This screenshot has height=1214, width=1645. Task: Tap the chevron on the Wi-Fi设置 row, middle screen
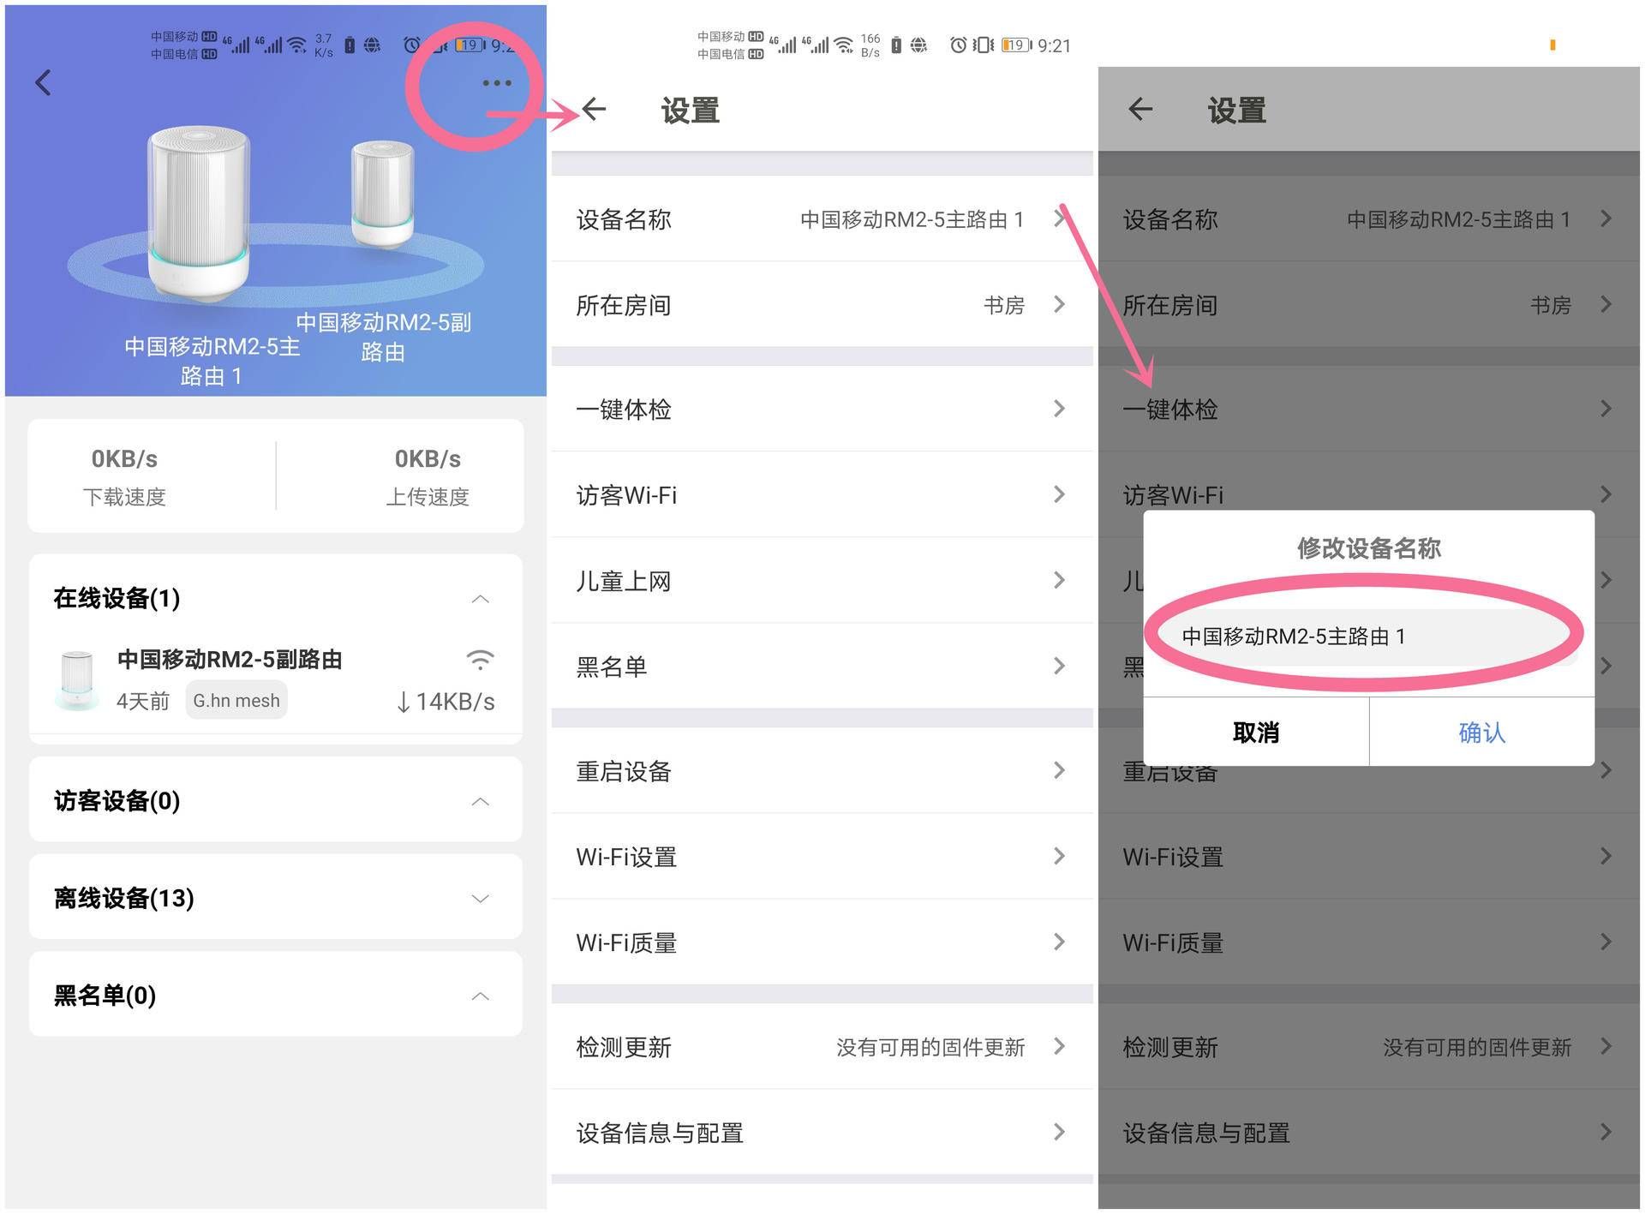click(1060, 856)
